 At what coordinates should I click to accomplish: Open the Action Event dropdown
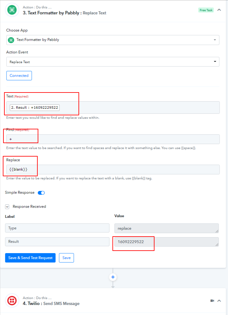point(113,62)
